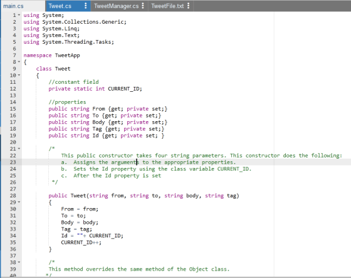Click the 'CURRENT_ID++;' statement
This screenshot has width=351, height=278.
[x=81, y=242]
